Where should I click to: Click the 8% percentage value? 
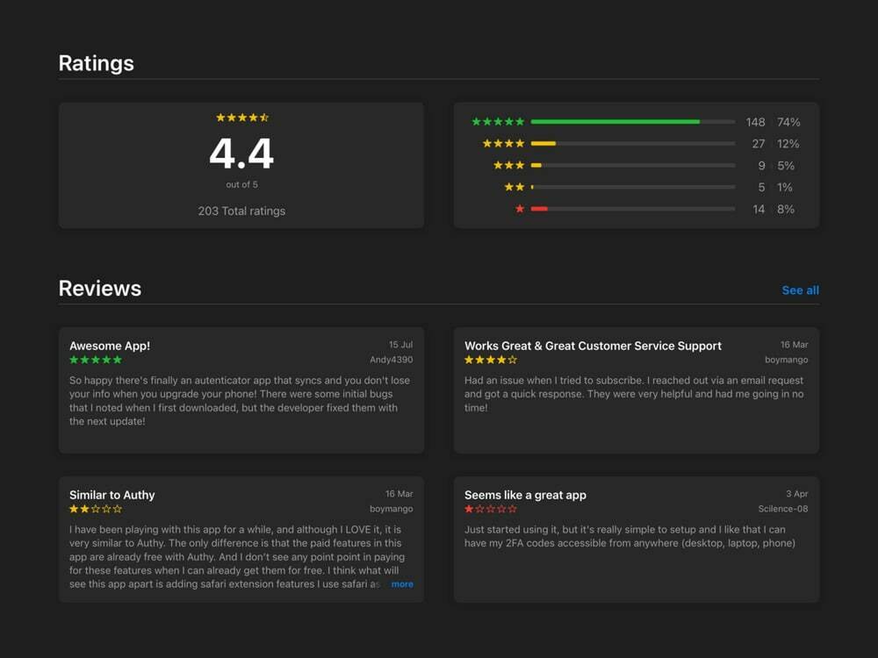tap(786, 210)
